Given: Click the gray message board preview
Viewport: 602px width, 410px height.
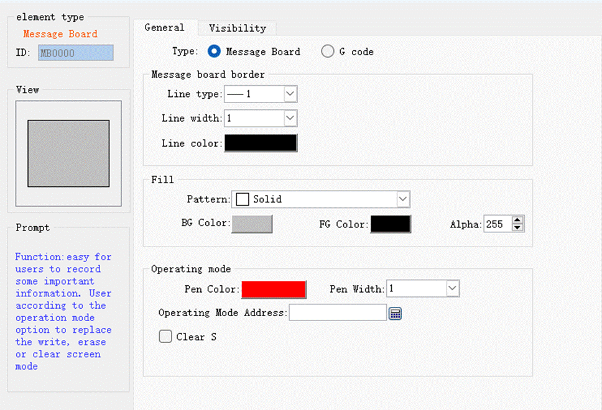Looking at the screenshot, I should [68, 153].
